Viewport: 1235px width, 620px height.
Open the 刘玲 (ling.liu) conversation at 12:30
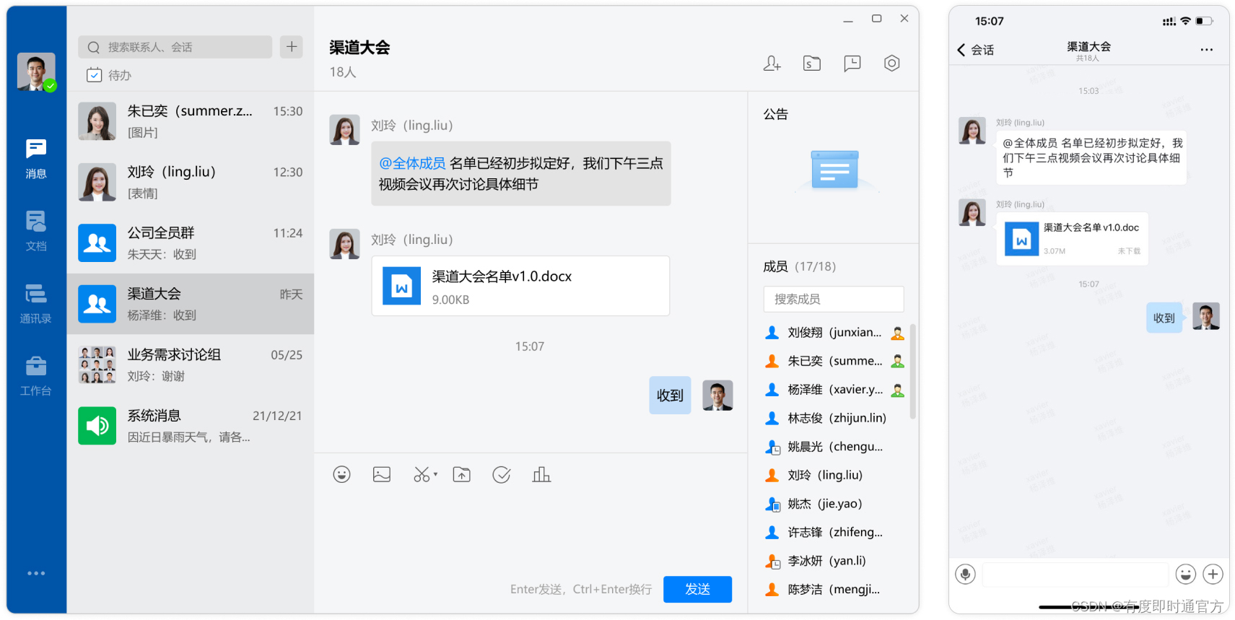coord(191,182)
